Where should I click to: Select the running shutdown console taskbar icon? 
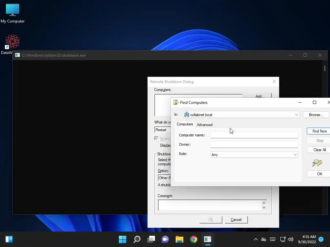[208, 239]
